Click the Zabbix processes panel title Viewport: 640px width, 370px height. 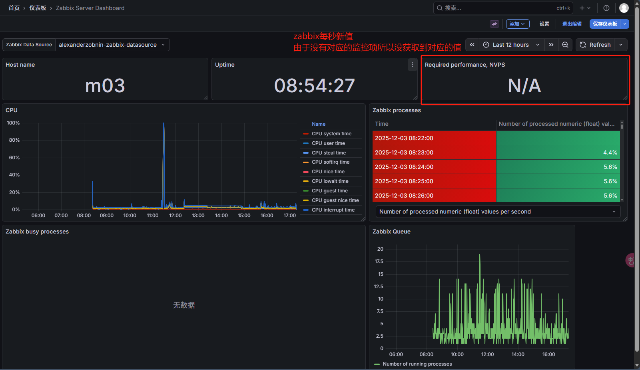(397, 110)
